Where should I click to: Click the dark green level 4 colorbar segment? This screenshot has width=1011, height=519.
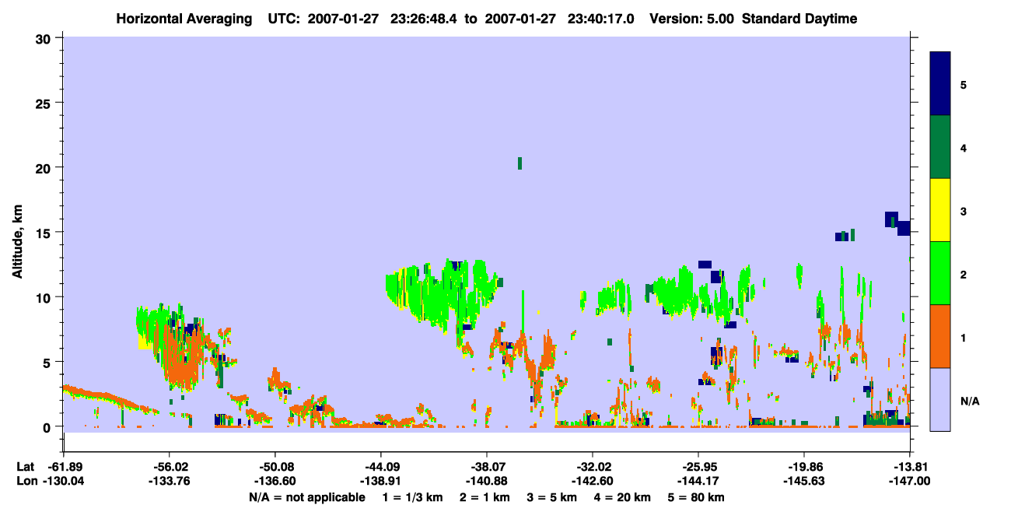pyautogui.click(x=940, y=147)
